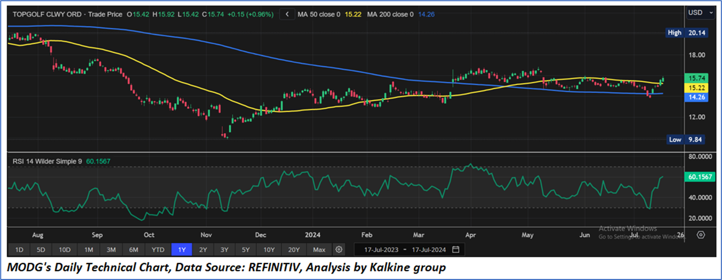Select the 1D time range
722x280 pixels.
(x=19, y=250)
